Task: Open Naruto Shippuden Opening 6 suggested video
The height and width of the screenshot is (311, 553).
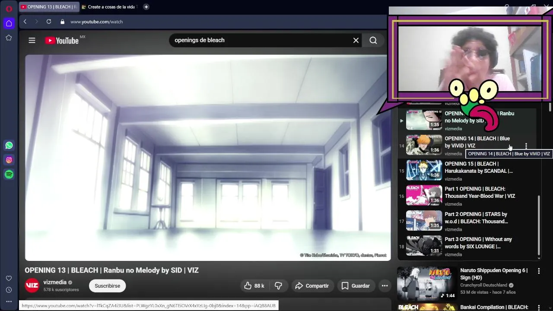Action: pyautogui.click(x=494, y=274)
